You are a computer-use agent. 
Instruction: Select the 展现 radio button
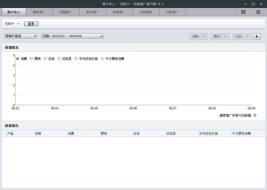32,58
